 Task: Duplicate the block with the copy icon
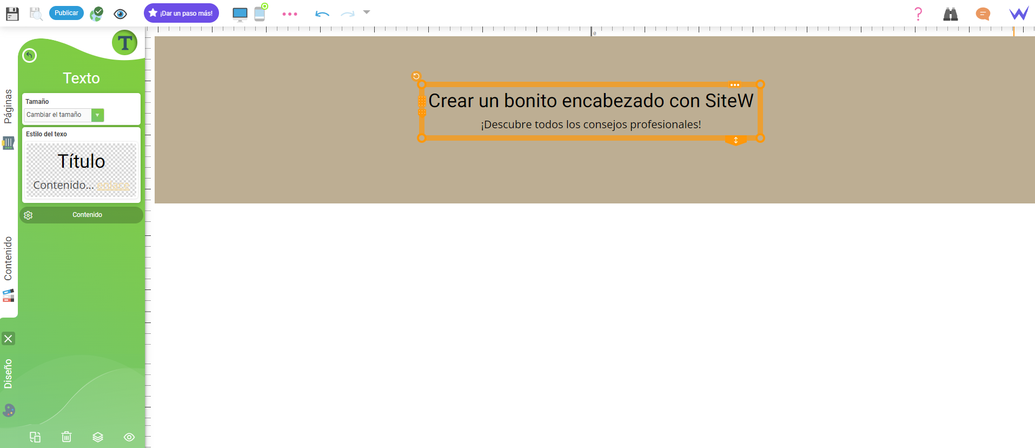pyautogui.click(x=35, y=437)
